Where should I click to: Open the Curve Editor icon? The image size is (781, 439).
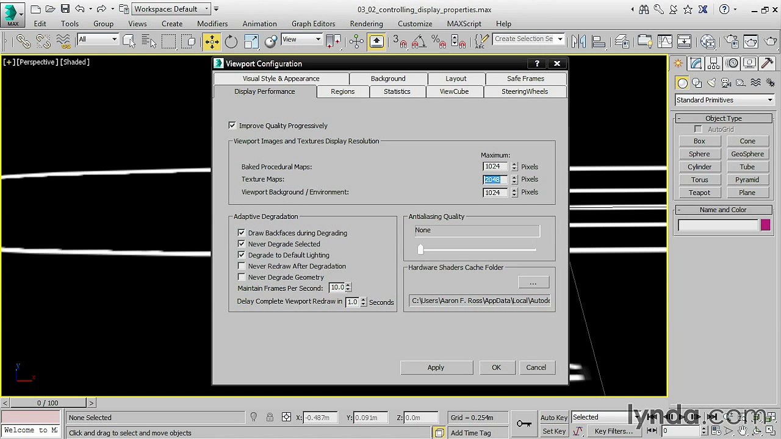tap(664, 41)
